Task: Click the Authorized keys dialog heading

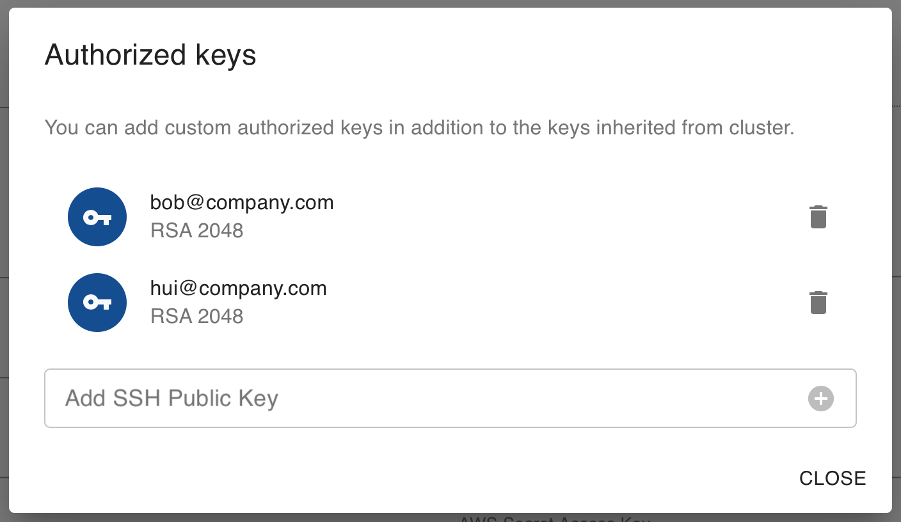Action: 150,55
